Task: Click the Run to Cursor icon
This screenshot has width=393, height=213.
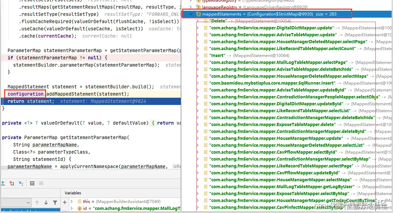Action: (21, 183)
